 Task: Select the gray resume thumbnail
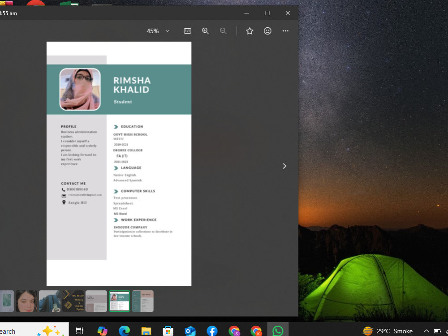click(96, 301)
